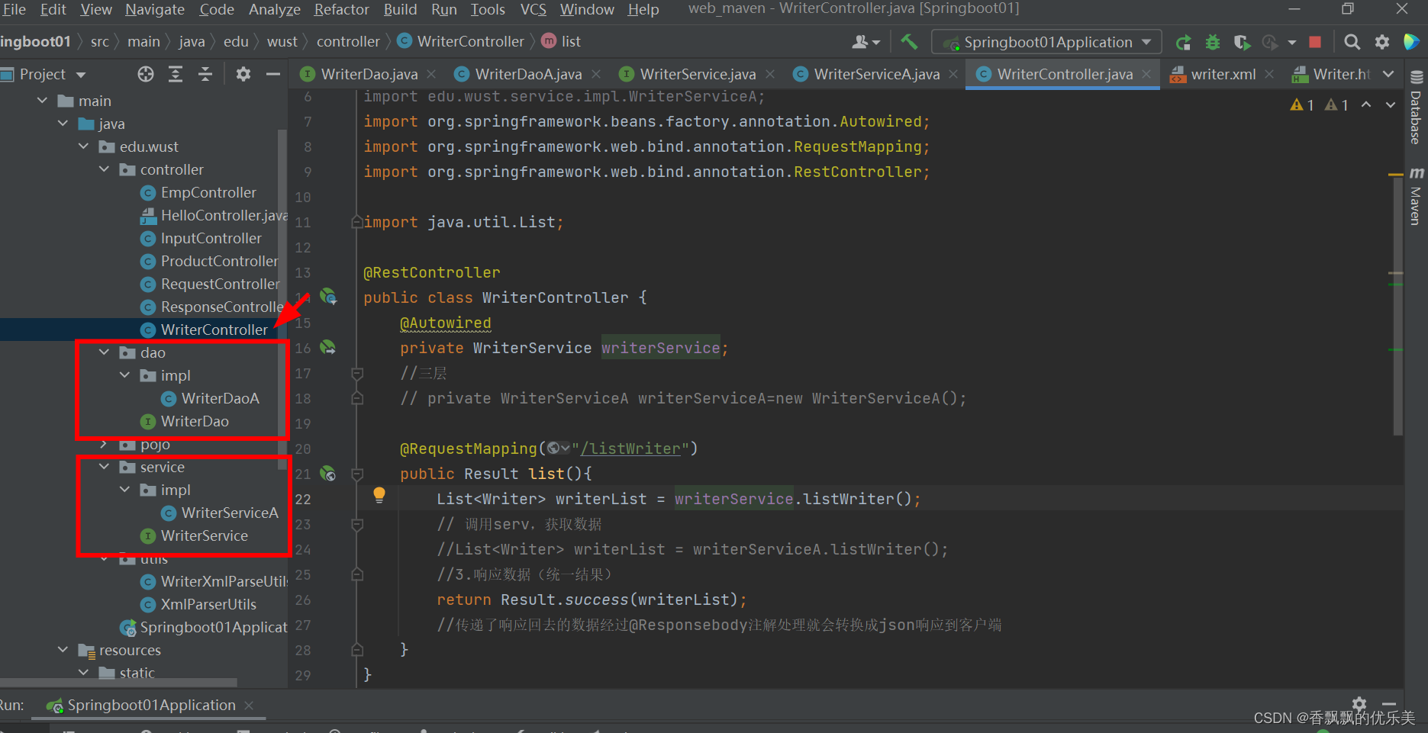This screenshot has height=733, width=1428.
Task: Collapse the service package
Action: 105,467
